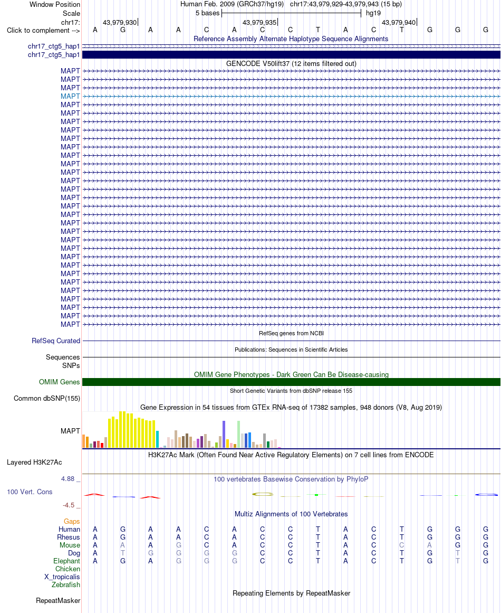Open the GTEx Gene Expression track title
The width and height of the screenshot is (501, 613).
click(x=291, y=408)
